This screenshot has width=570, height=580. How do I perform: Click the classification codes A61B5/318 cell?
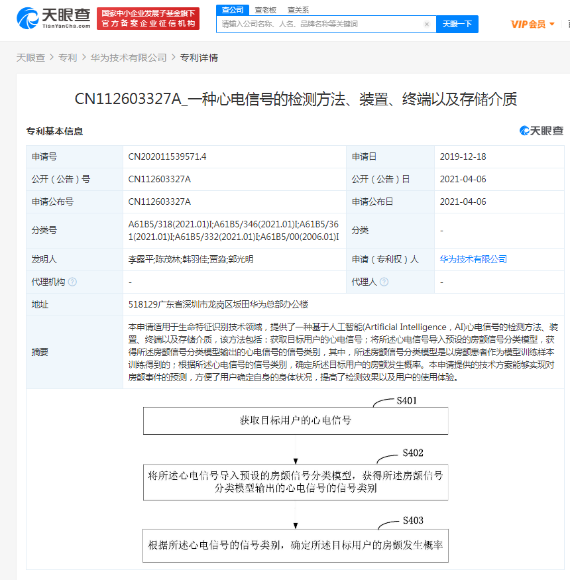click(x=233, y=231)
